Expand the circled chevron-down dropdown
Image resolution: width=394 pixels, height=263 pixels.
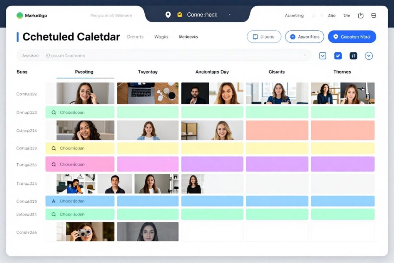tap(369, 56)
